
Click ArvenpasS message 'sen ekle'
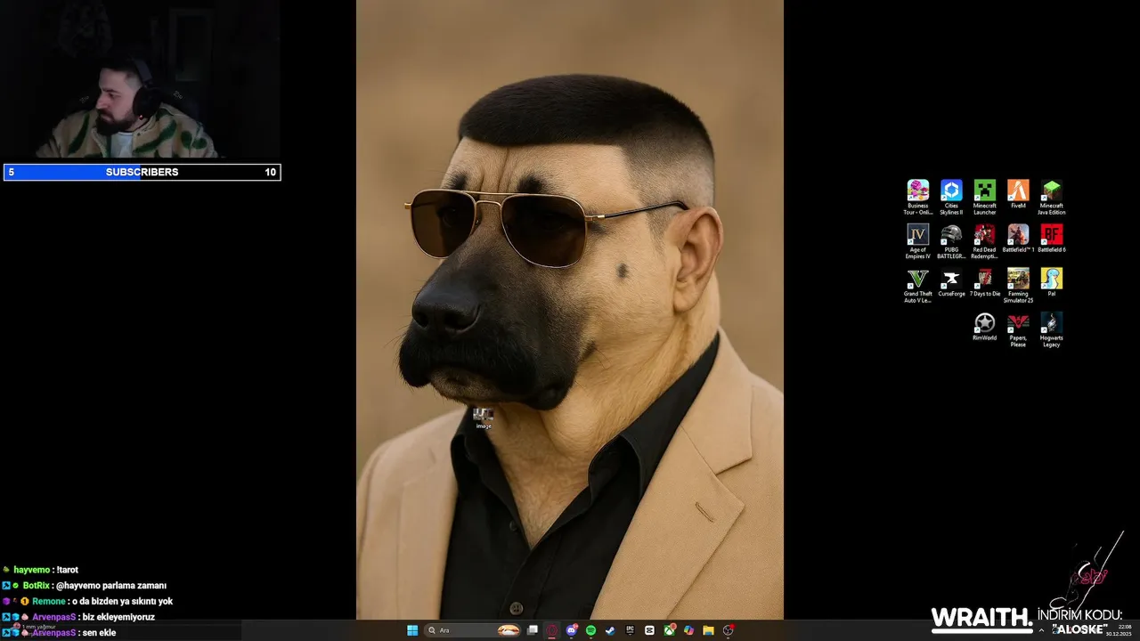[x=59, y=633]
